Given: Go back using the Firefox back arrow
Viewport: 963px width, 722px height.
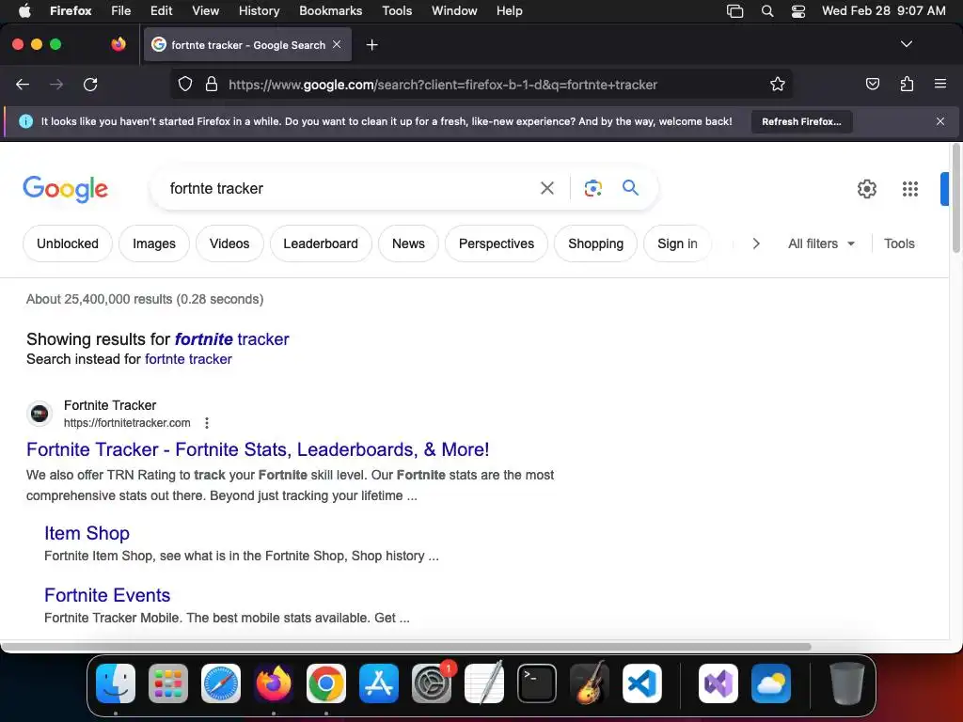Looking at the screenshot, I should [x=23, y=85].
